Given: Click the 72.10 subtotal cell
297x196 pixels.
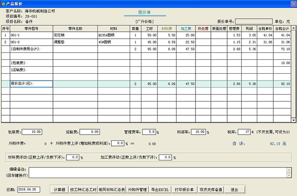Looking at the screenshot, I should 282,49.
